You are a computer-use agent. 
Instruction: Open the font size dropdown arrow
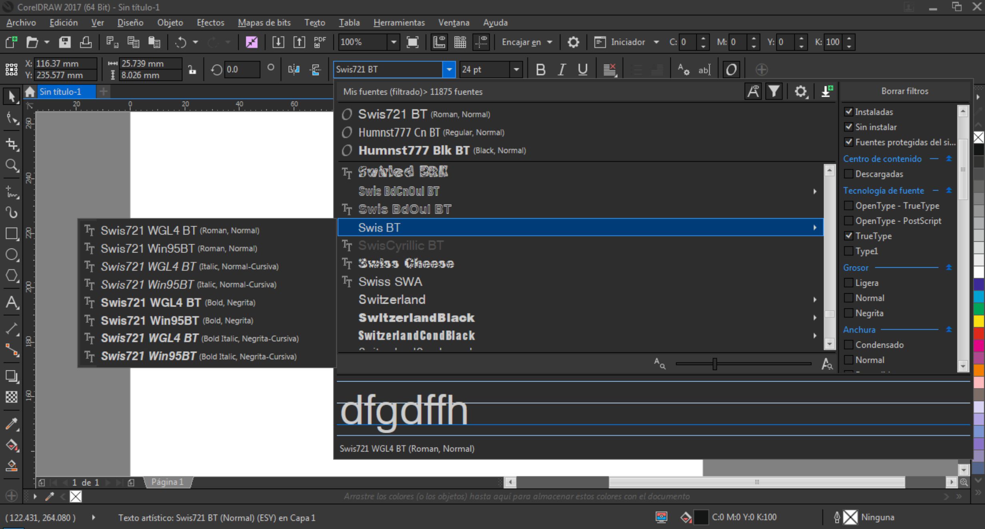[516, 70]
